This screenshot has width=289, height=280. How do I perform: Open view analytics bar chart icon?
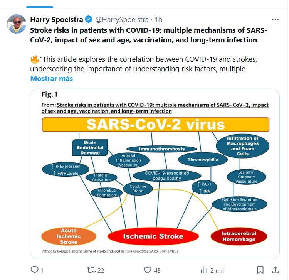point(204,270)
